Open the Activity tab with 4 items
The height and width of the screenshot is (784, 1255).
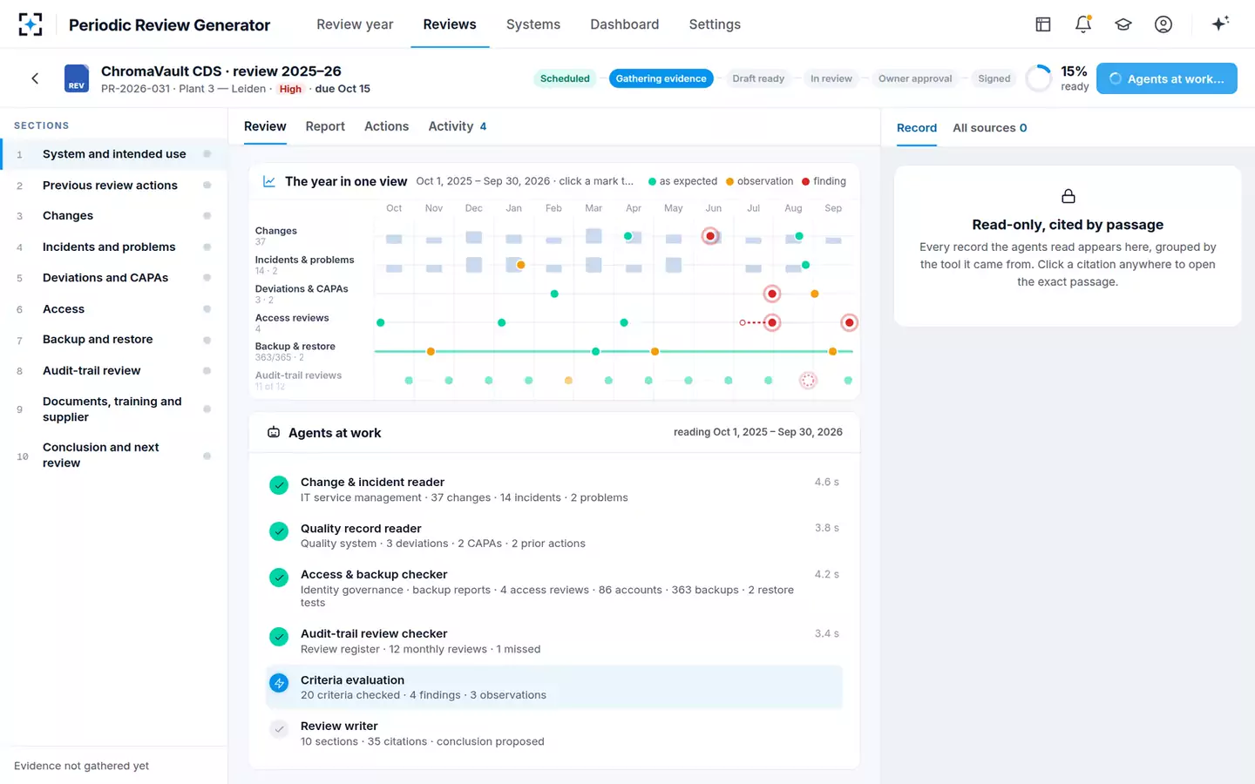pos(458,126)
